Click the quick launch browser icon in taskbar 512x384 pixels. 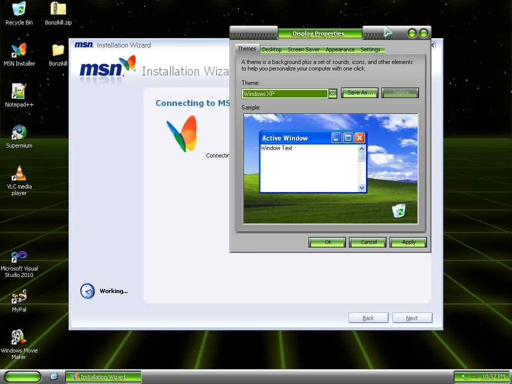(x=54, y=376)
